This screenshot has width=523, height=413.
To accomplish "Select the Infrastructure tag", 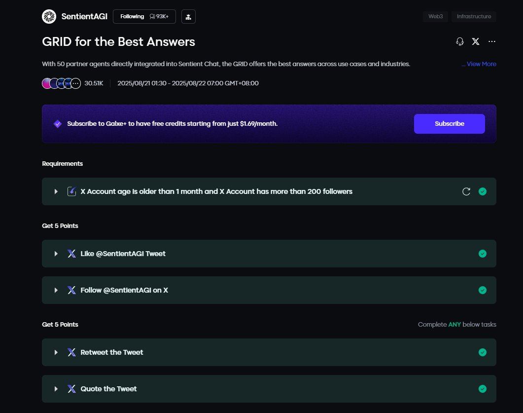I will [474, 16].
